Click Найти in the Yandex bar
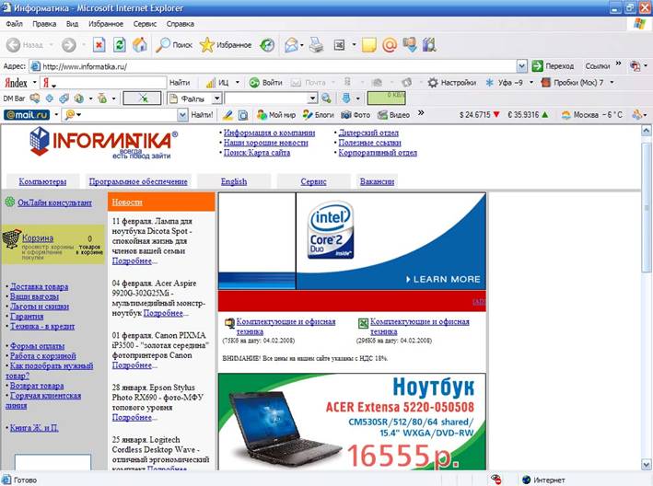The height and width of the screenshot is (486, 653). (180, 83)
